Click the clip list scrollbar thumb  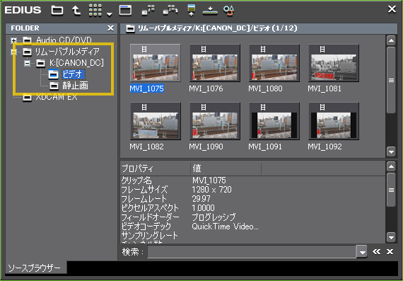(391, 80)
